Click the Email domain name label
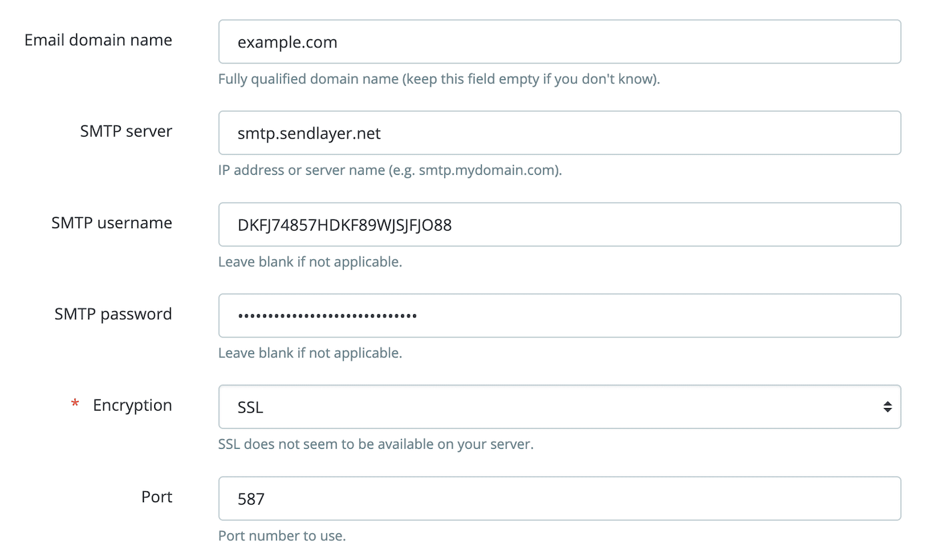Screen dimensions: 934x556 click(97, 40)
